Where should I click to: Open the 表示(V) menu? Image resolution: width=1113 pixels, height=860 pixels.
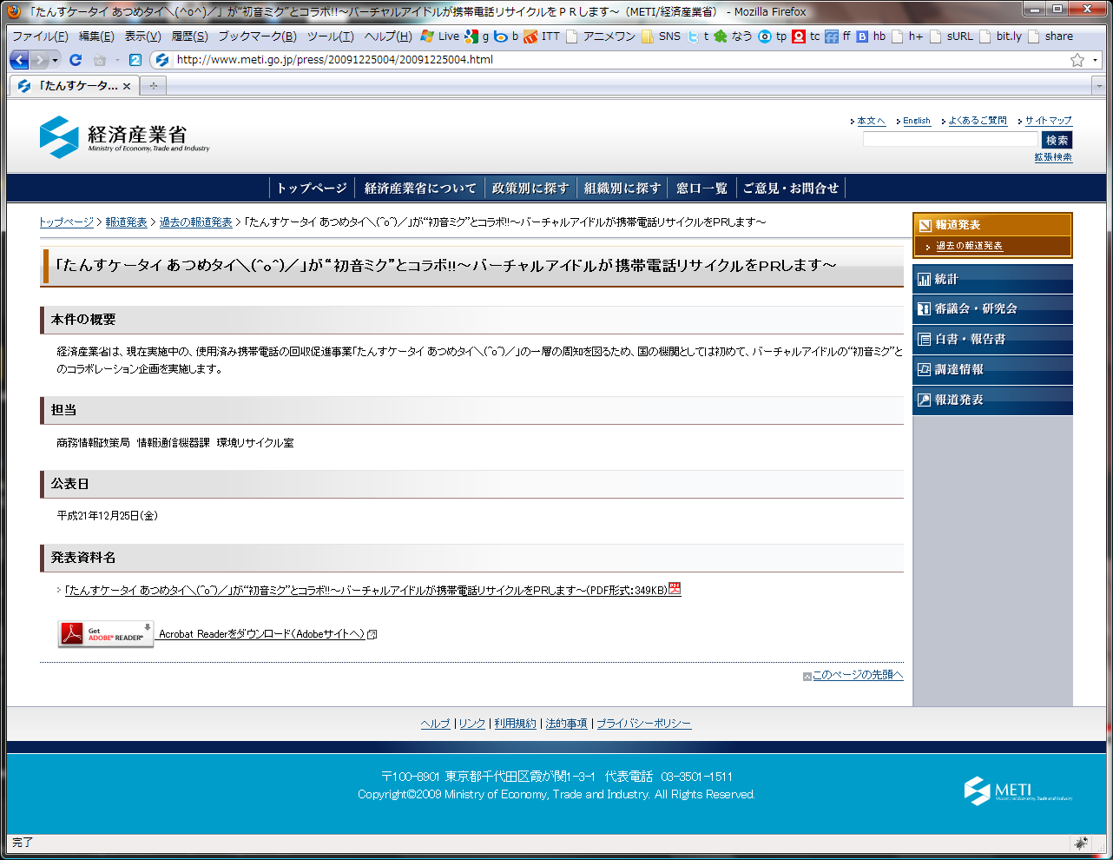click(x=142, y=36)
